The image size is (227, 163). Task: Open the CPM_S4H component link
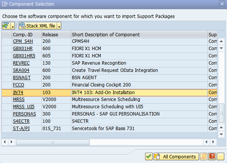pos(23,41)
